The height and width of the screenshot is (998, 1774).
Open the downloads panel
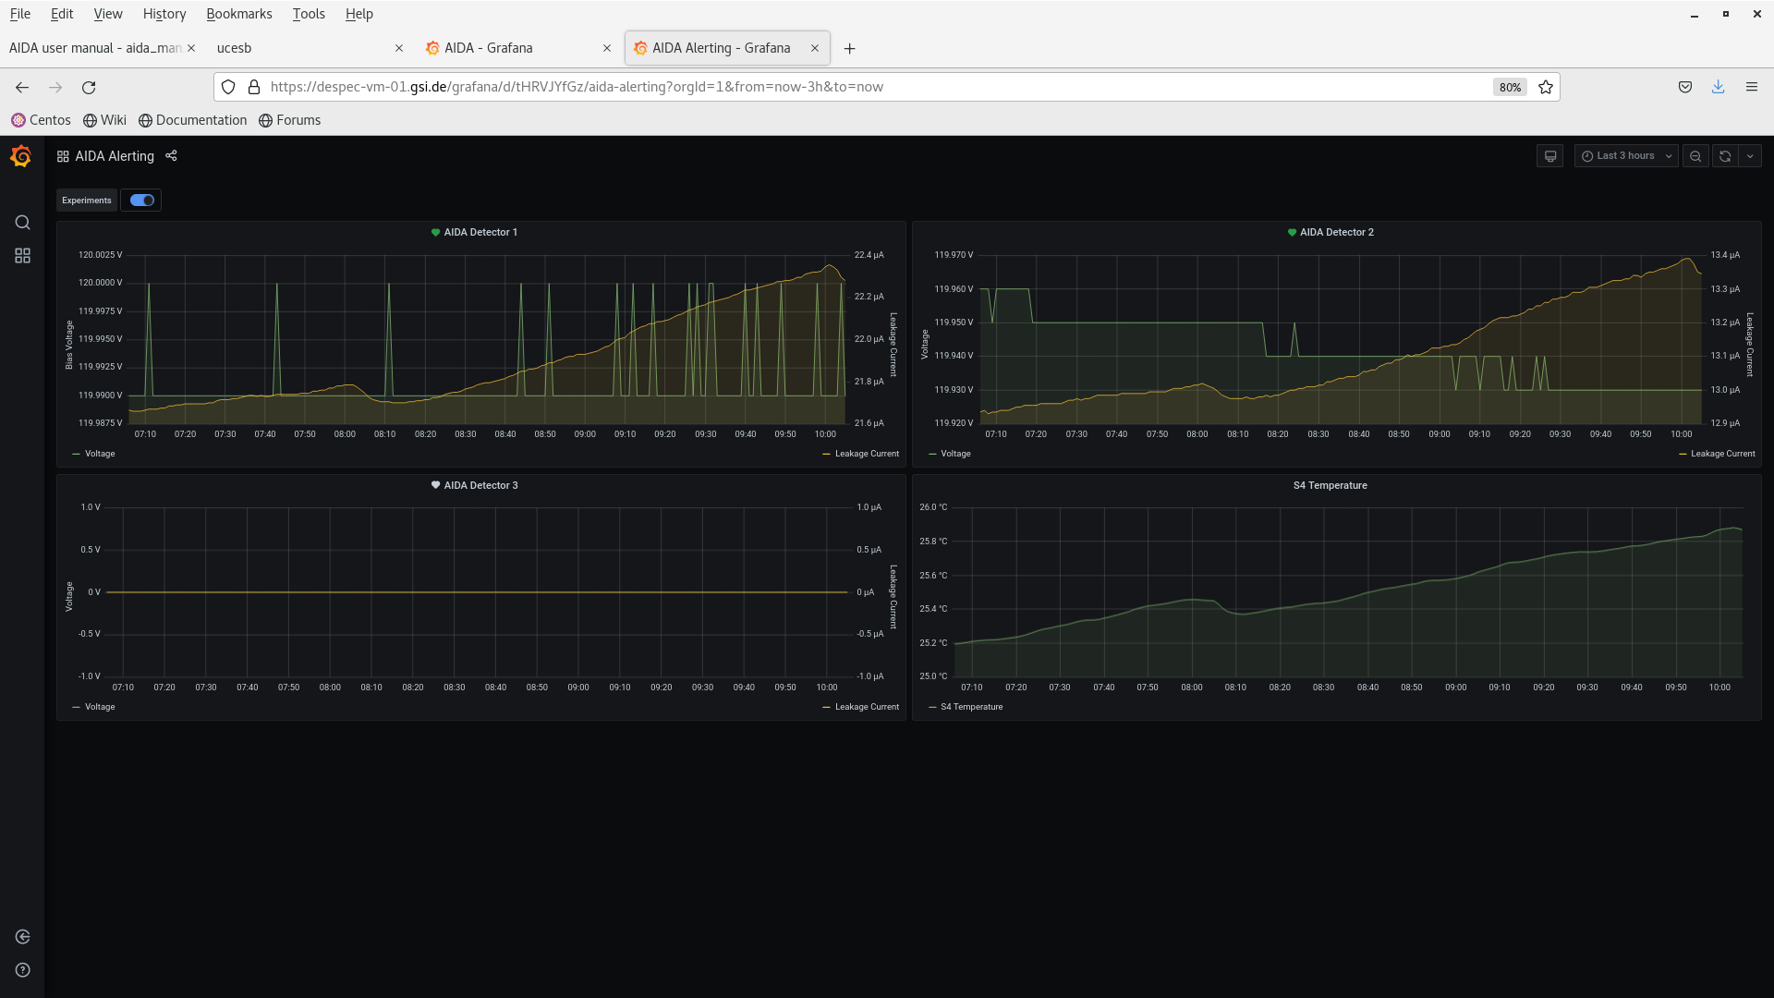click(1719, 87)
